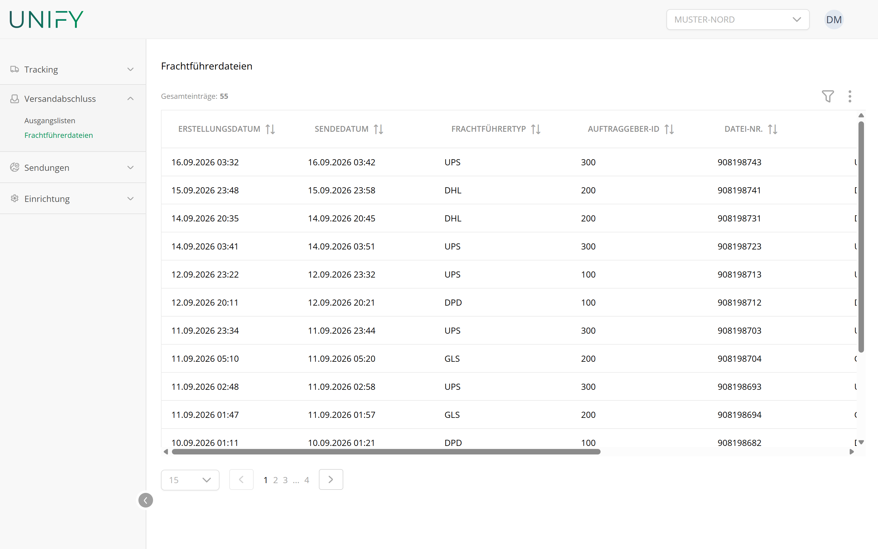The width and height of the screenshot is (878, 549).
Task: Click the UNIFY logo
Action: 46,19
